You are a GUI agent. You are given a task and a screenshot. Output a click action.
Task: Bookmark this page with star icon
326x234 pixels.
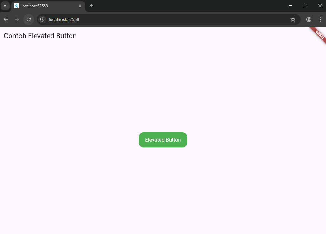[293, 19]
